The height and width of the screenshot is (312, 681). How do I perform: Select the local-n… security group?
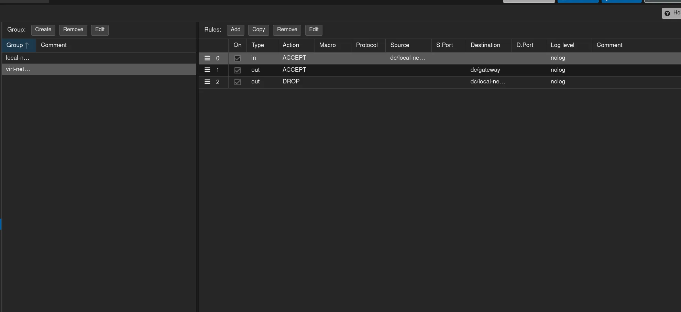18,58
